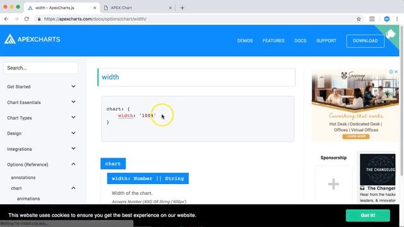Click the Coworking ad Learn More button
The height and width of the screenshot is (227, 404).
355,136
